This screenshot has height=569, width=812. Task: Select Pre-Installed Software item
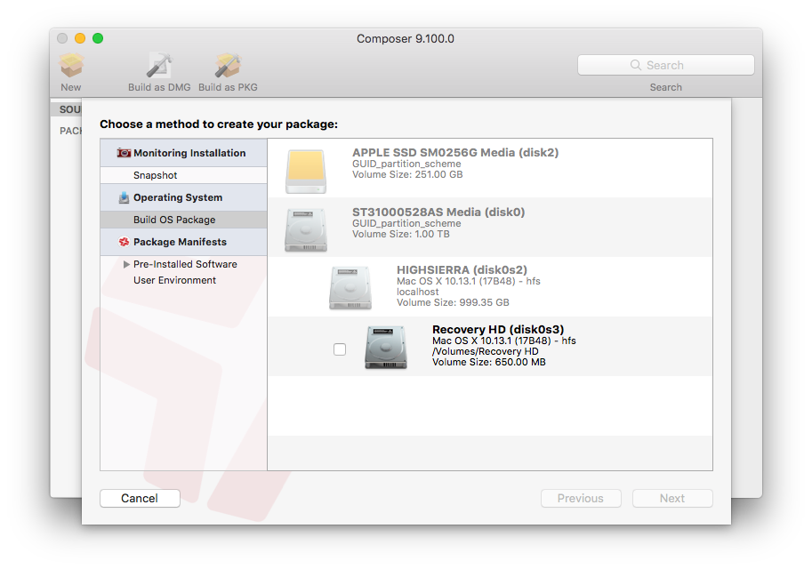[x=185, y=264]
